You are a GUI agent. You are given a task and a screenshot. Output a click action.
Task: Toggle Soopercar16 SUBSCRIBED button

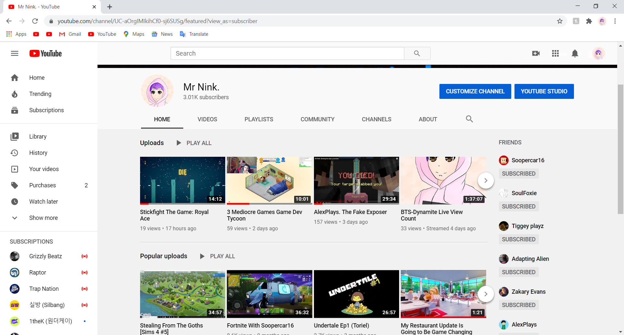tap(519, 174)
